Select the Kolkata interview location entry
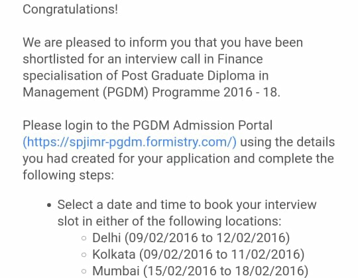 coord(198,255)
